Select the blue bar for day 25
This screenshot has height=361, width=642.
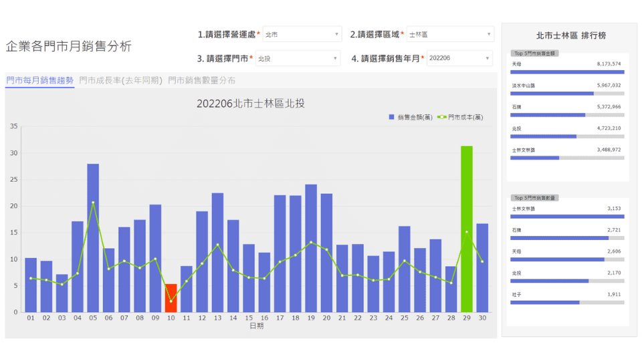405,269
